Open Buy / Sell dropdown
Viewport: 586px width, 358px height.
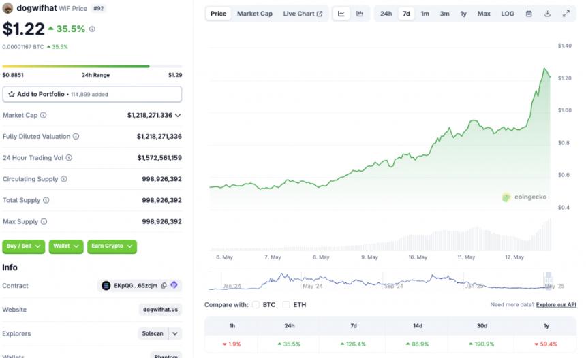(24, 246)
